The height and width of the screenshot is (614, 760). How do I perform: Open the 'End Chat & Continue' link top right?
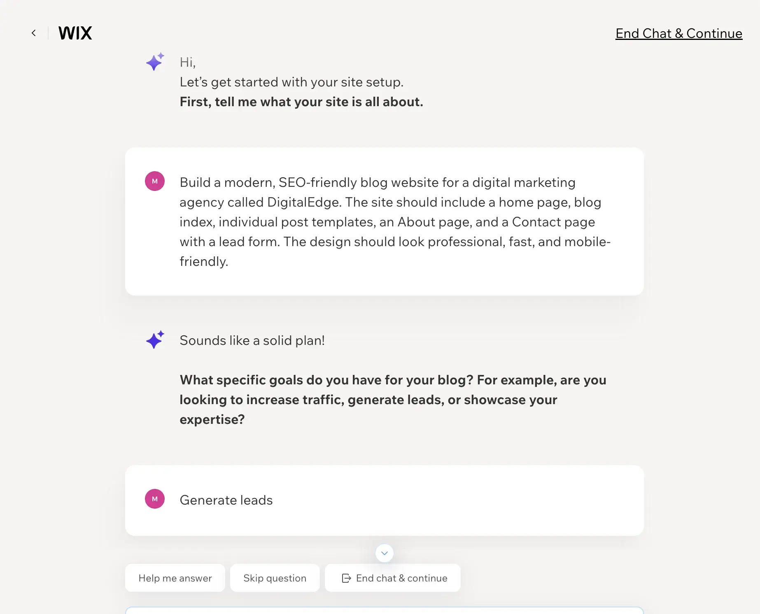pos(678,33)
